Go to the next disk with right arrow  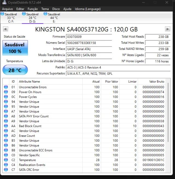click(168, 29)
